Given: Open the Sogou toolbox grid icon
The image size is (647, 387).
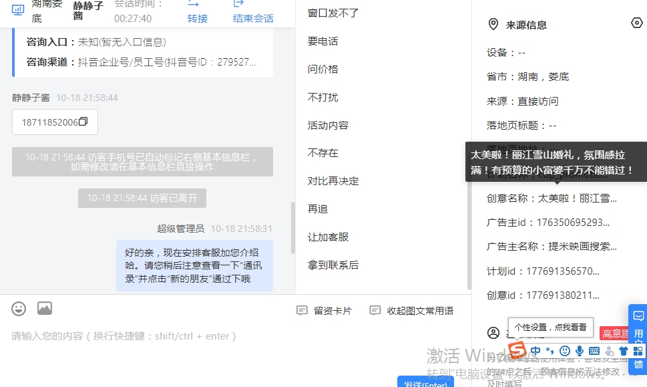Looking at the screenshot, I should [638, 351].
